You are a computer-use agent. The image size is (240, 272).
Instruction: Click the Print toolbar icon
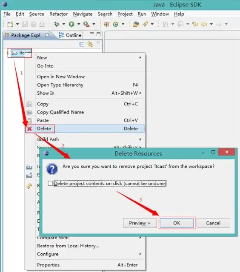(42, 24)
